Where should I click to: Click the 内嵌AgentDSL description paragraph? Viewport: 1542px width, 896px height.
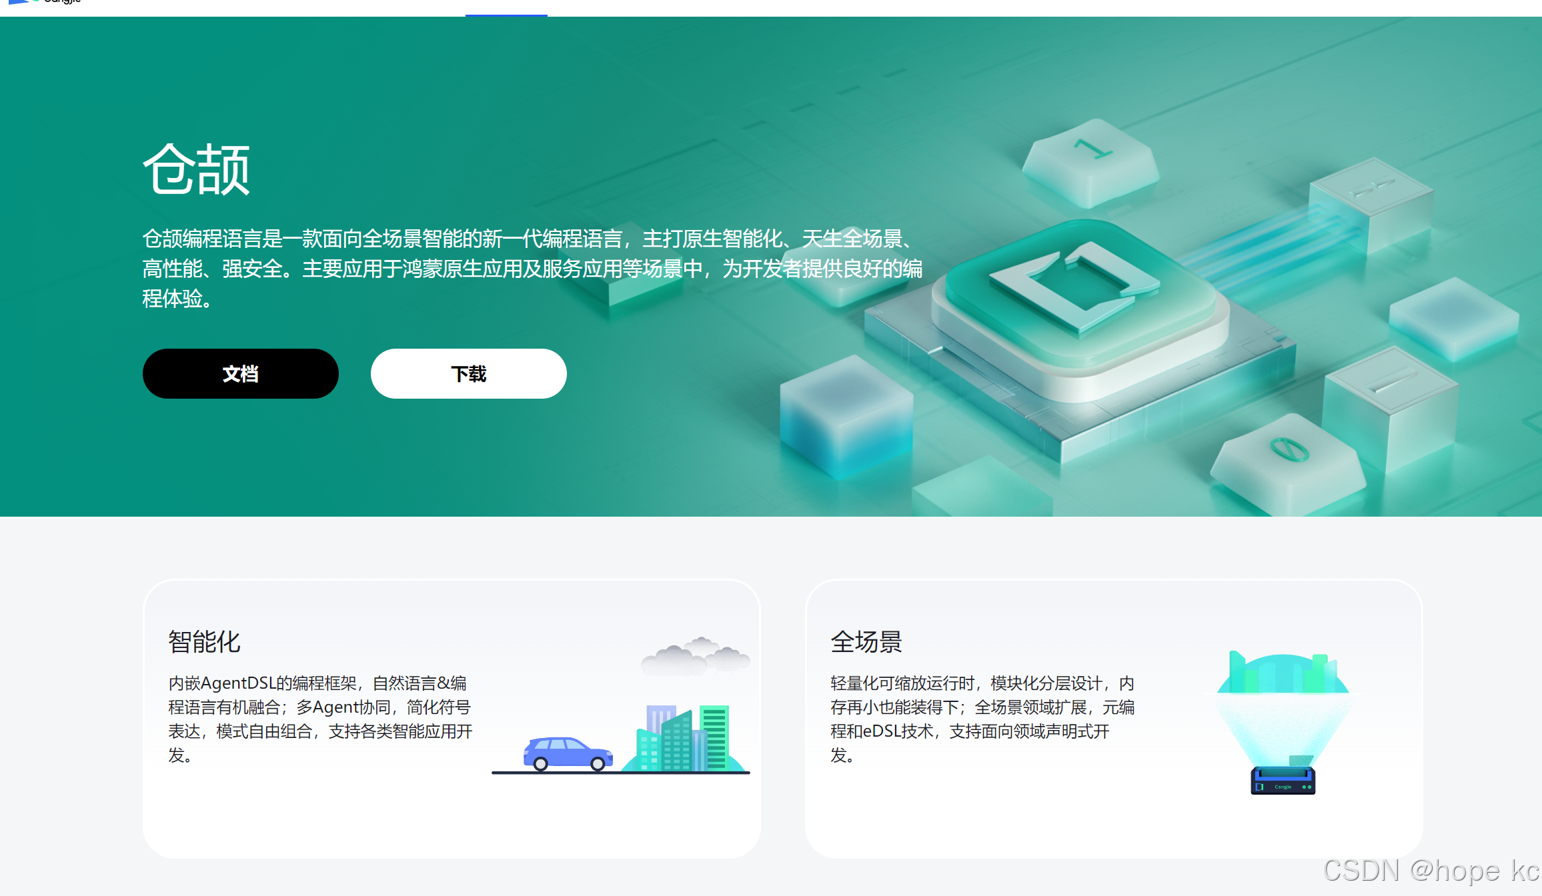tap(320, 719)
